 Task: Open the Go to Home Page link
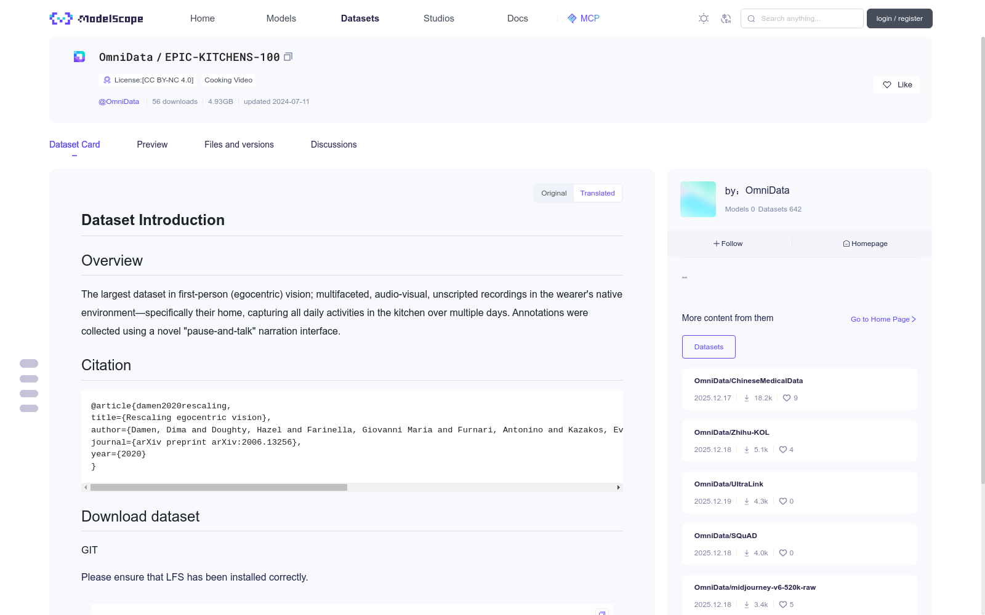[x=883, y=319]
